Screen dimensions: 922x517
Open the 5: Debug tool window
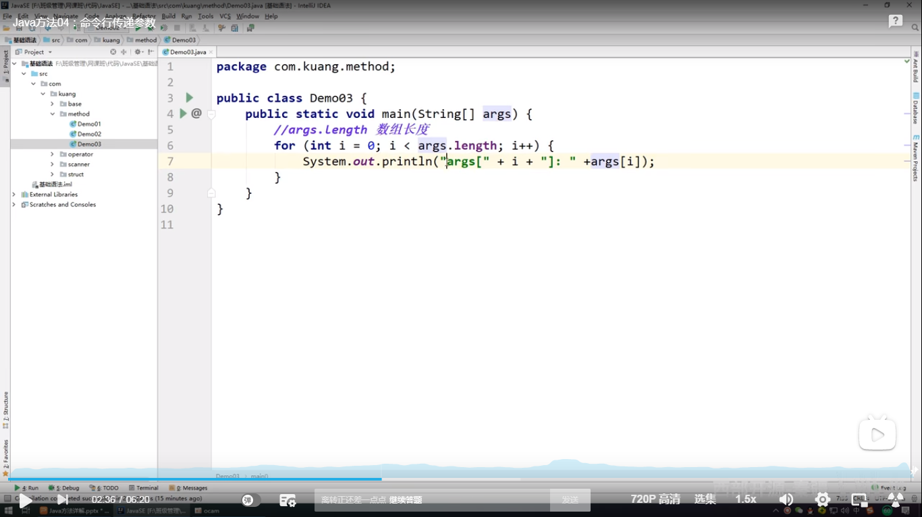tap(63, 487)
